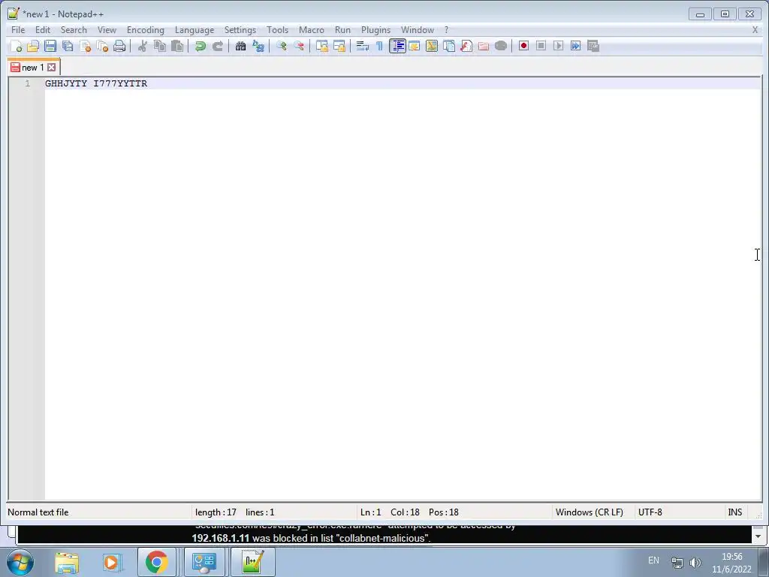Click the Close All documents toolbar icon
This screenshot has height=577, width=769.
pyautogui.click(x=102, y=46)
